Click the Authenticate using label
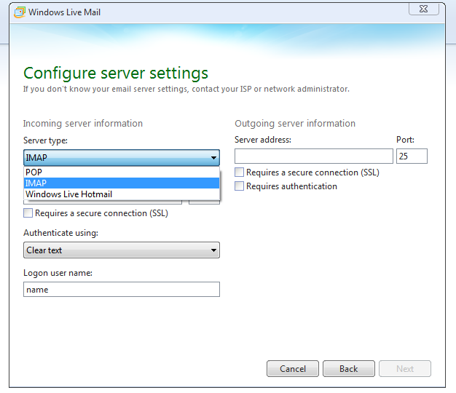 tap(60, 233)
